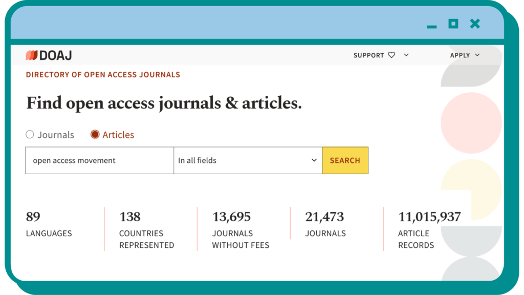Click the DOAJ logo icon
524x295 pixels.
pos(32,55)
